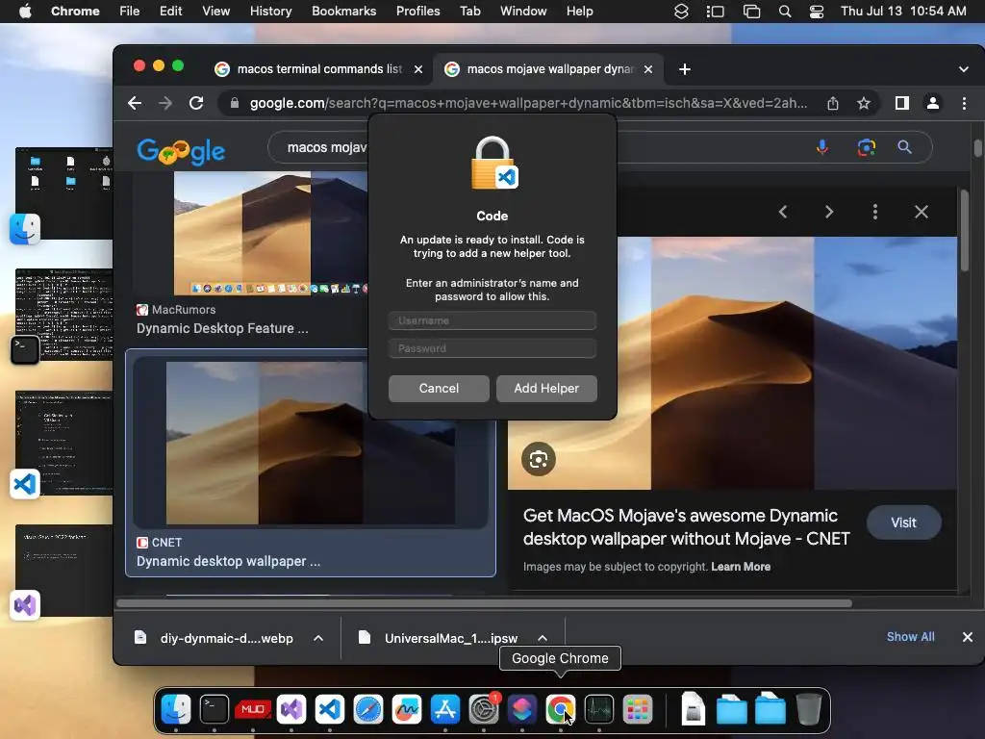Image resolution: width=985 pixels, height=739 pixels.
Task: Open Visual Studio Code in Dock
Action: (330, 709)
